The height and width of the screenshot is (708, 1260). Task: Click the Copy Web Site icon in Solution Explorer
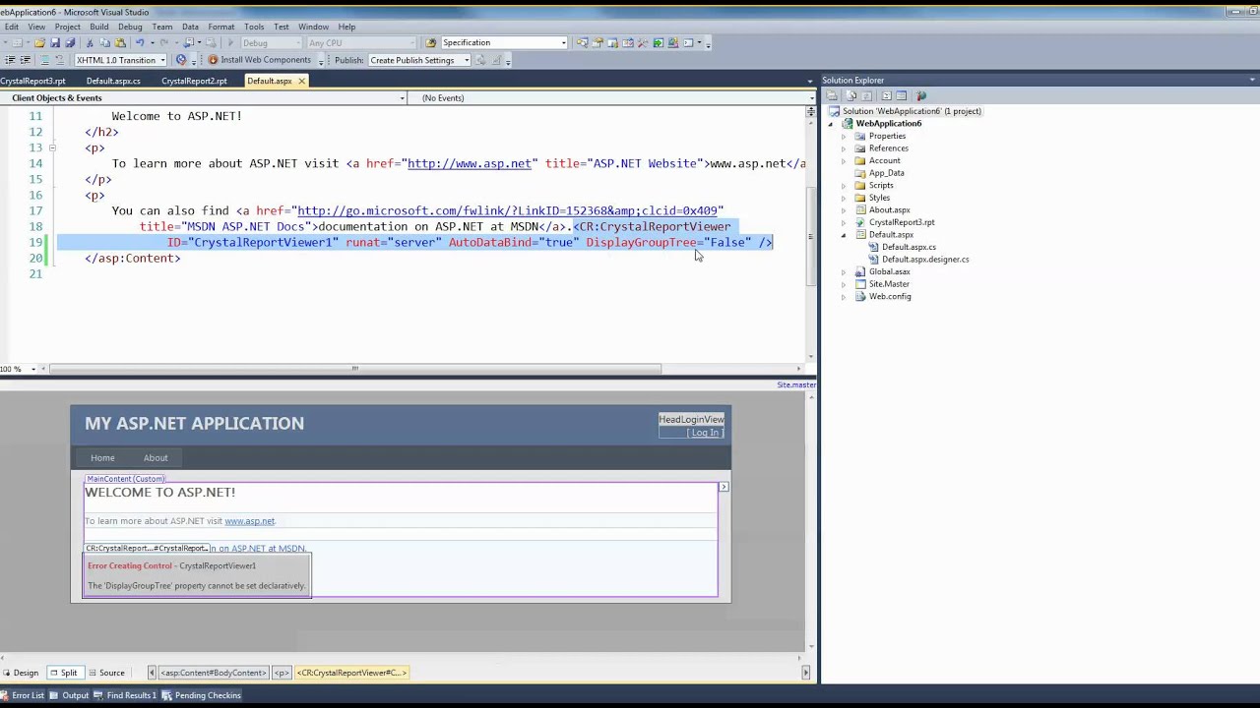(x=921, y=96)
